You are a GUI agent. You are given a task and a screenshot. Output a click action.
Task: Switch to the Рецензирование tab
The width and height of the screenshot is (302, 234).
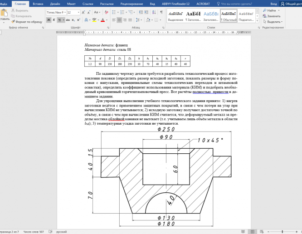point(132,4)
